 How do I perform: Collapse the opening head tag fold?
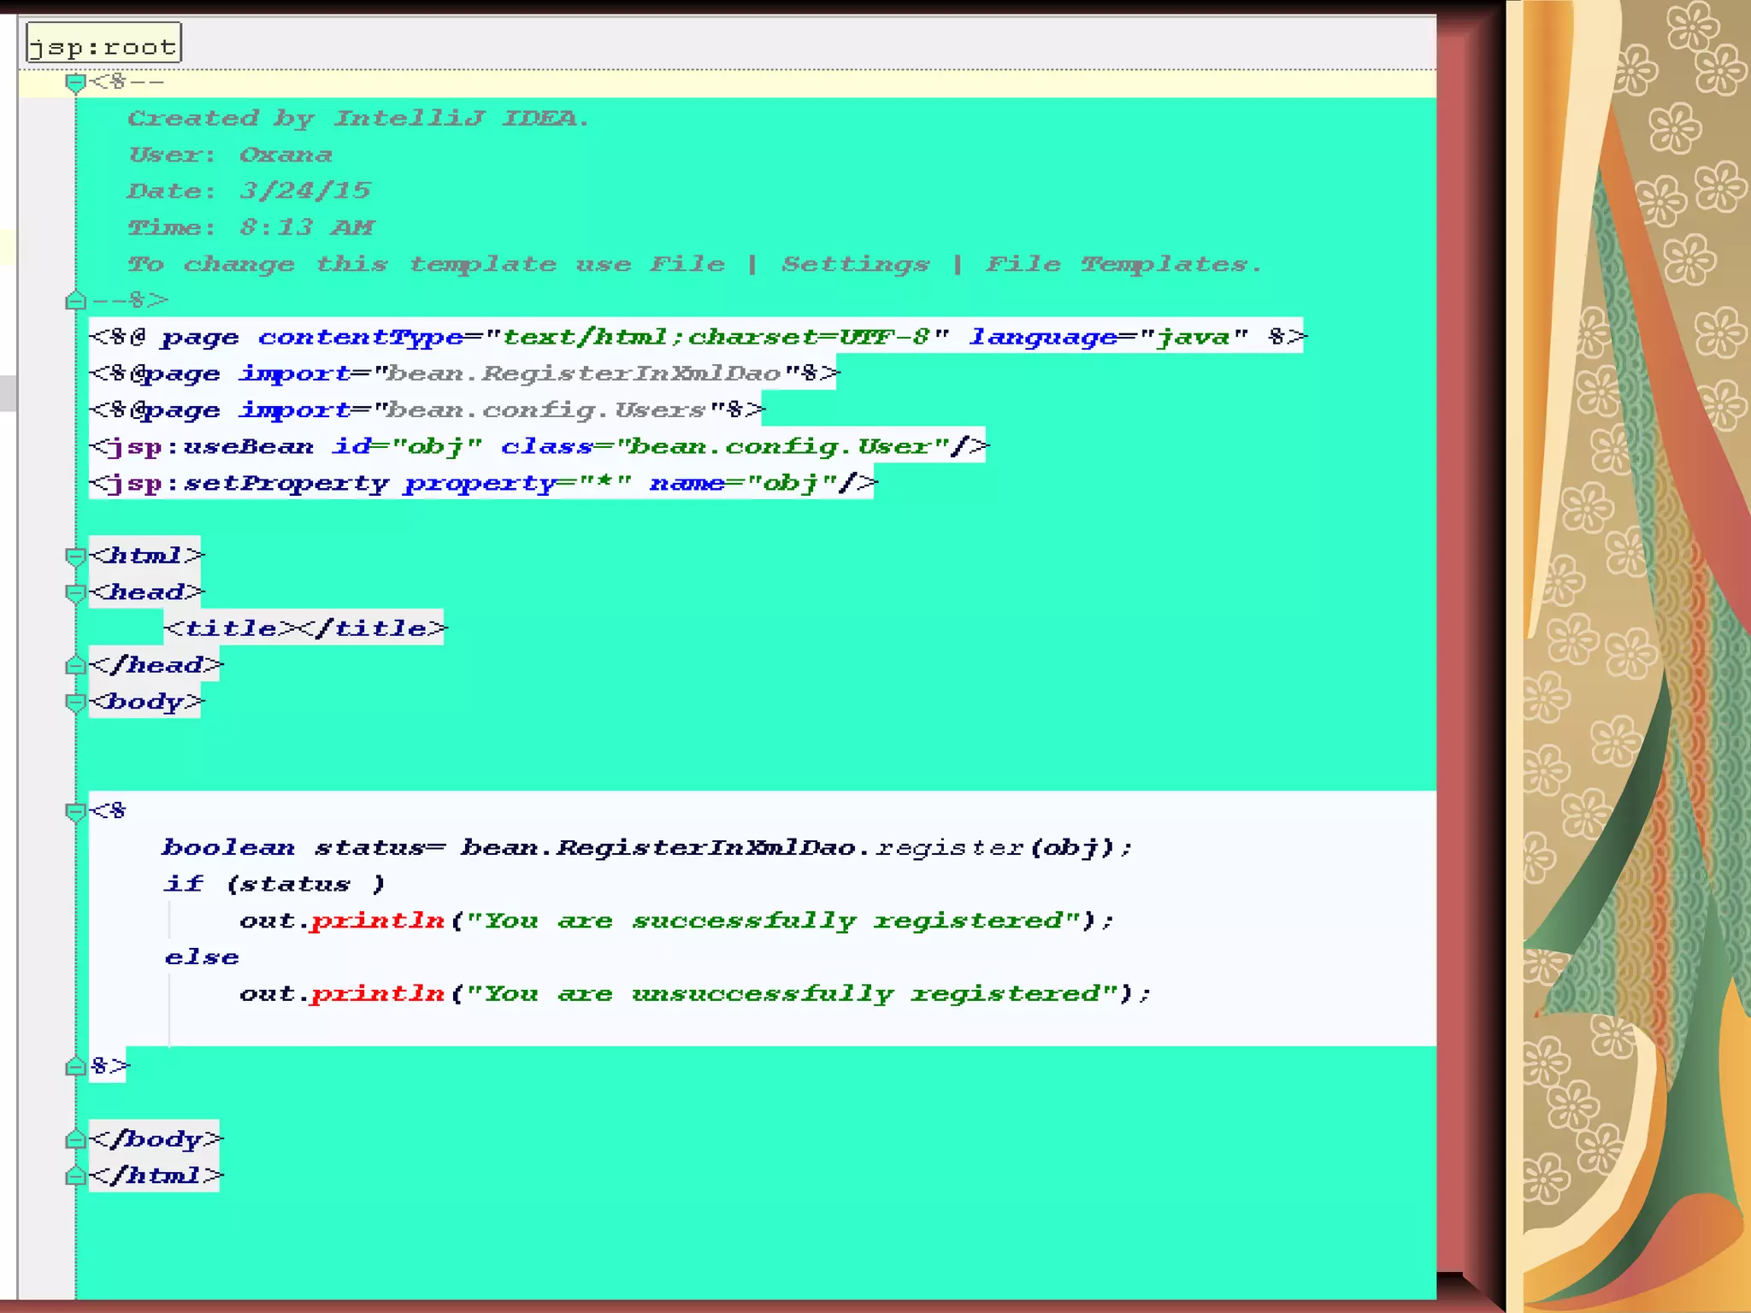[x=75, y=592]
